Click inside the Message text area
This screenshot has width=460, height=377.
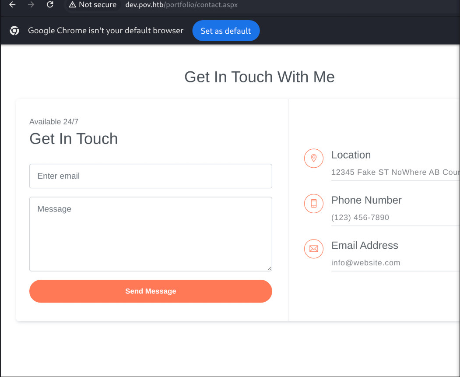151,234
